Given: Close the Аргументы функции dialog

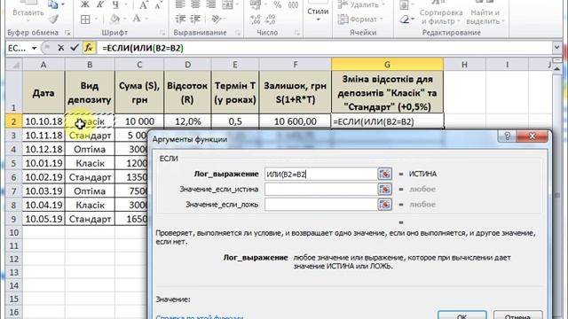Looking at the screenshot, I should [x=532, y=136].
